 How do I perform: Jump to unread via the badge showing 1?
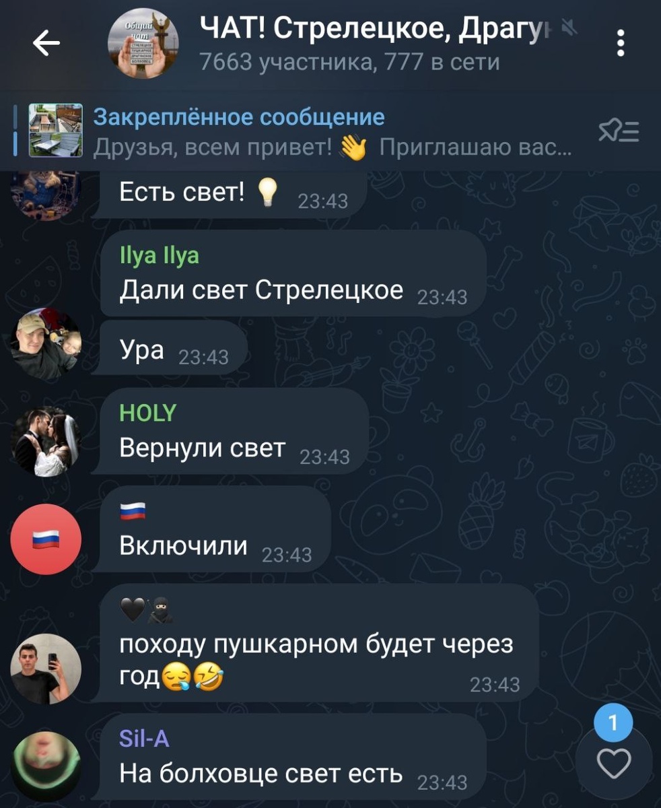pos(613,724)
